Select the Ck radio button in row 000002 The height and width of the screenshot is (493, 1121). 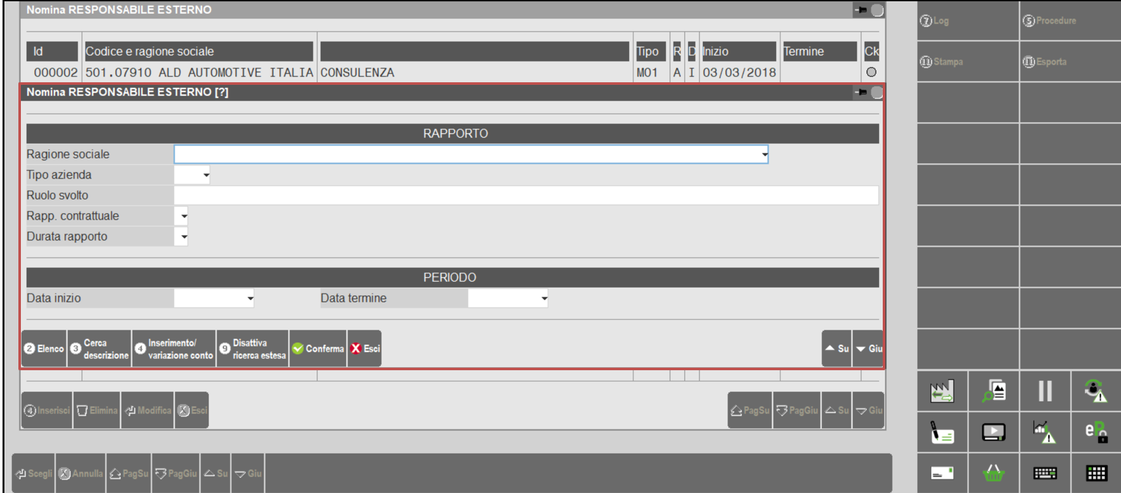click(871, 72)
